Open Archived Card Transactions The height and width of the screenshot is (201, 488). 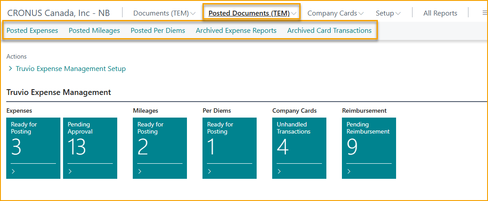329,31
